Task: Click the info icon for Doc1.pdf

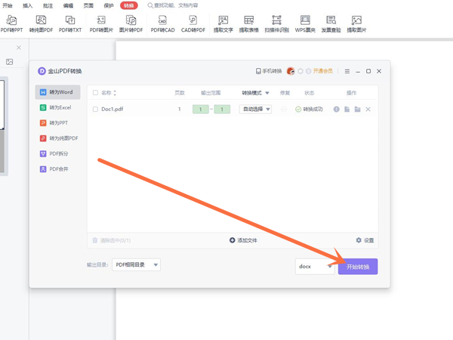Action: coord(337,110)
